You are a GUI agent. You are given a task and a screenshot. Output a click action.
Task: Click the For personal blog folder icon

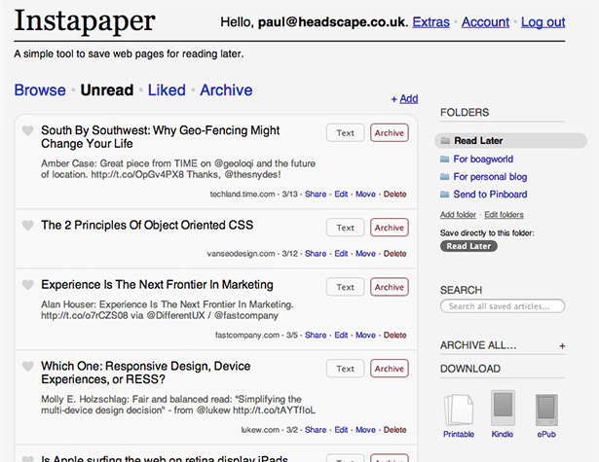point(445,177)
